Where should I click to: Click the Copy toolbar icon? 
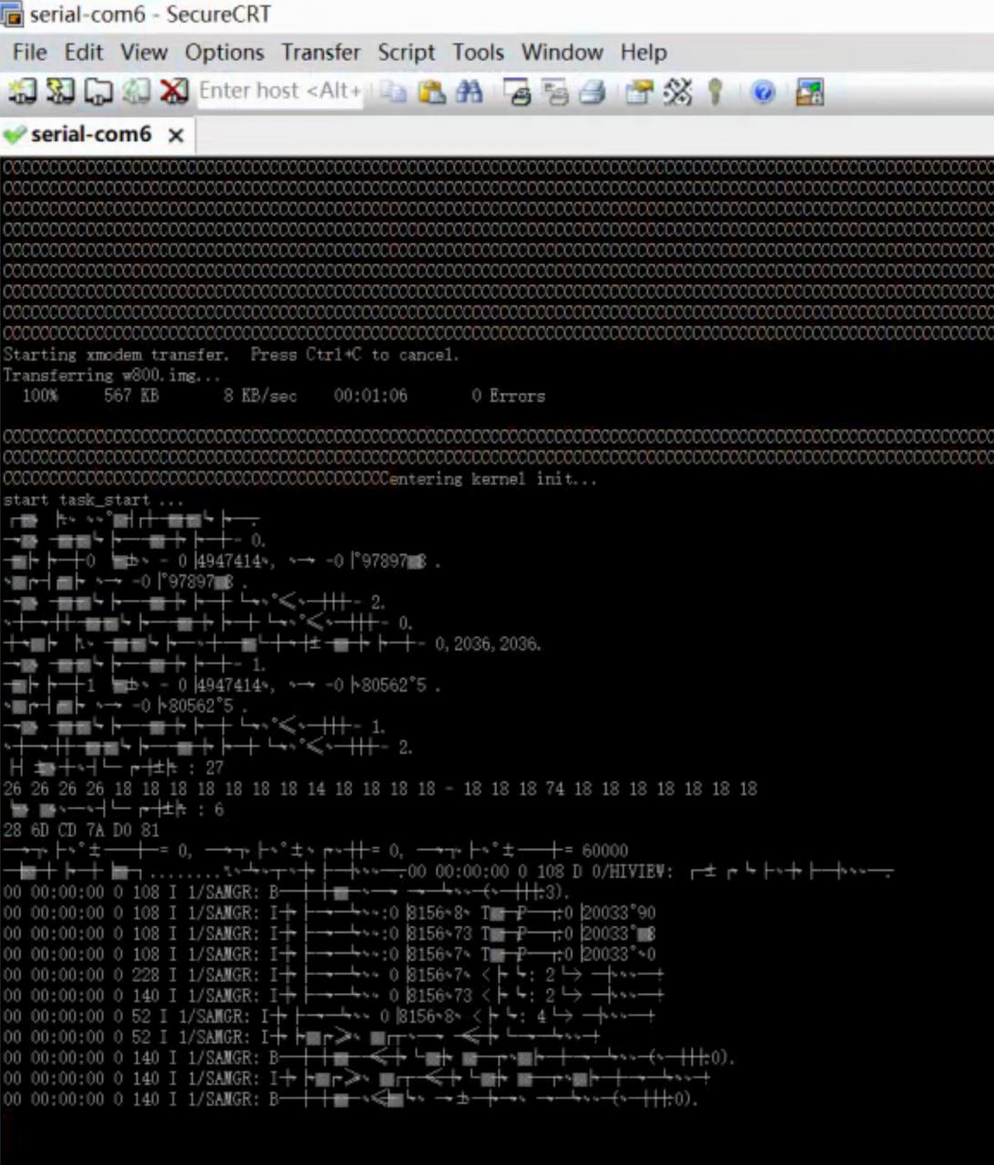point(393,91)
